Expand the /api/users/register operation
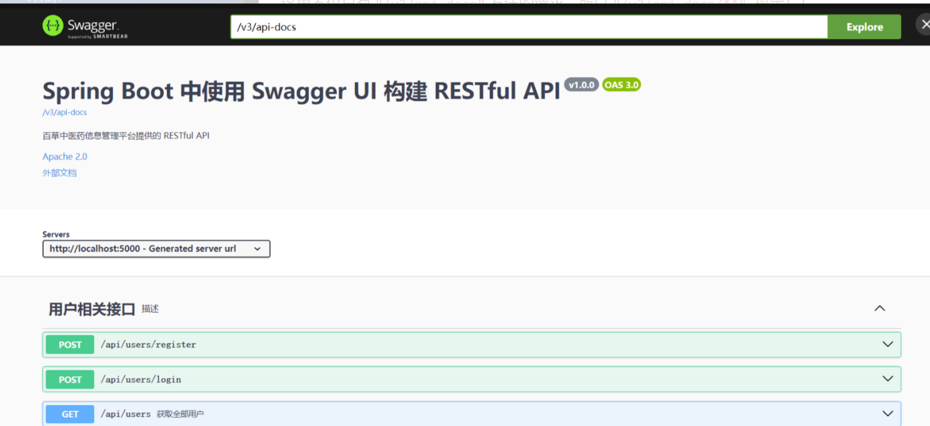Viewport: 930px width, 426px height. point(887,344)
